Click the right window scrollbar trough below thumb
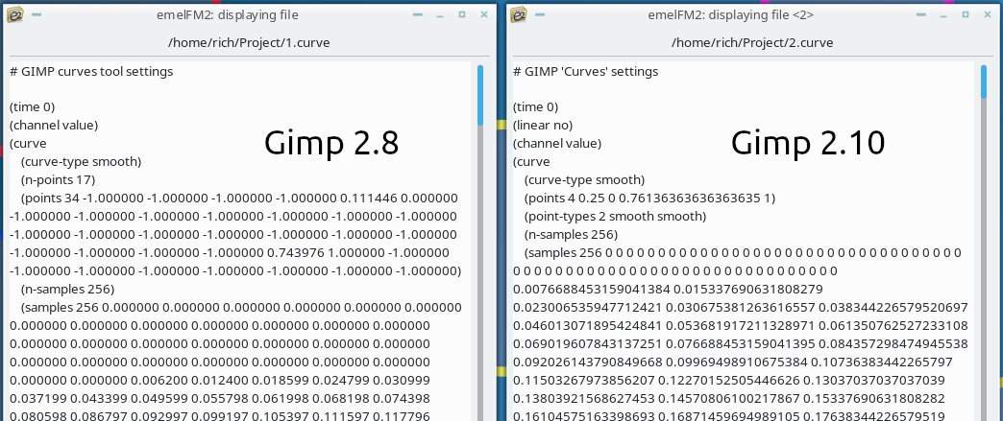The width and height of the screenshot is (1003, 421). [985, 261]
